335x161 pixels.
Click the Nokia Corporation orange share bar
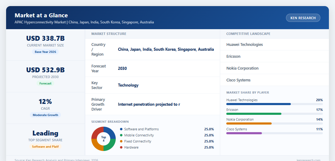pyautogui.click(x=249, y=123)
